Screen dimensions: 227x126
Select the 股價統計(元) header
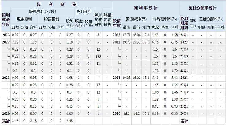tap(136, 19)
